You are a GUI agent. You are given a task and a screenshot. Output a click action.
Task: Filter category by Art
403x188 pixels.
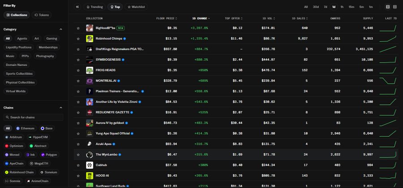[37, 38]
